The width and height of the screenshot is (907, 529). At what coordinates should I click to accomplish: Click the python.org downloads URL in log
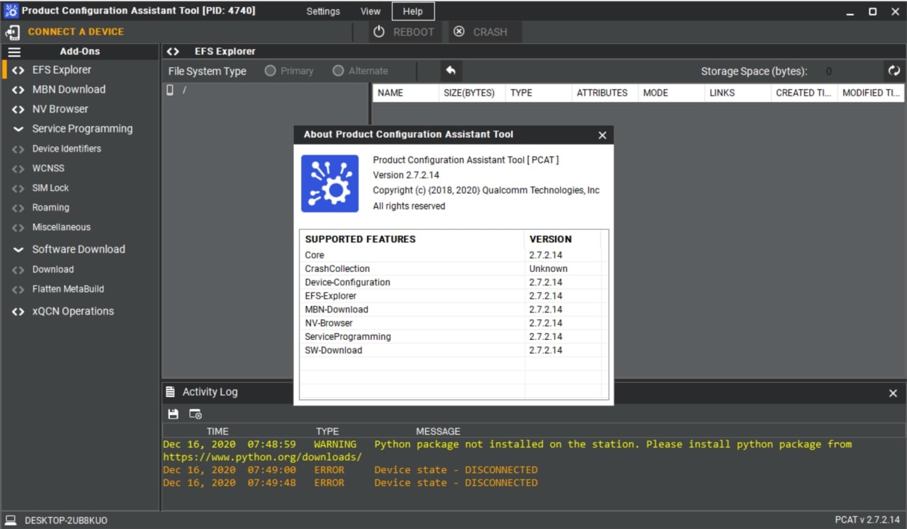pos(262,457)
